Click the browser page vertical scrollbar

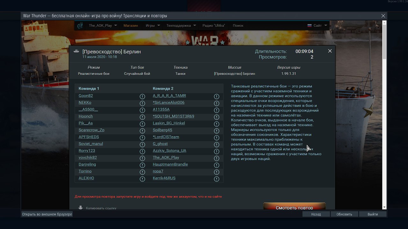[384, 42]
